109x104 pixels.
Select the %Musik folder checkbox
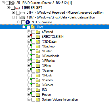coord(33,75)
